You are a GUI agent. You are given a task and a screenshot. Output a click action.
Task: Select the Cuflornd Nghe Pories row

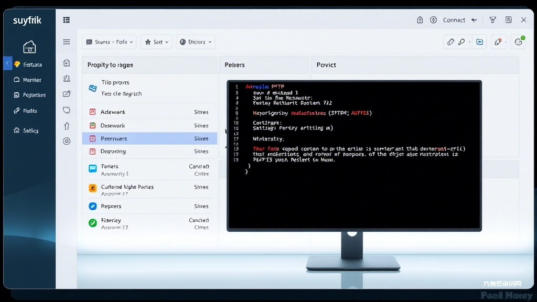tap(149, 190)
